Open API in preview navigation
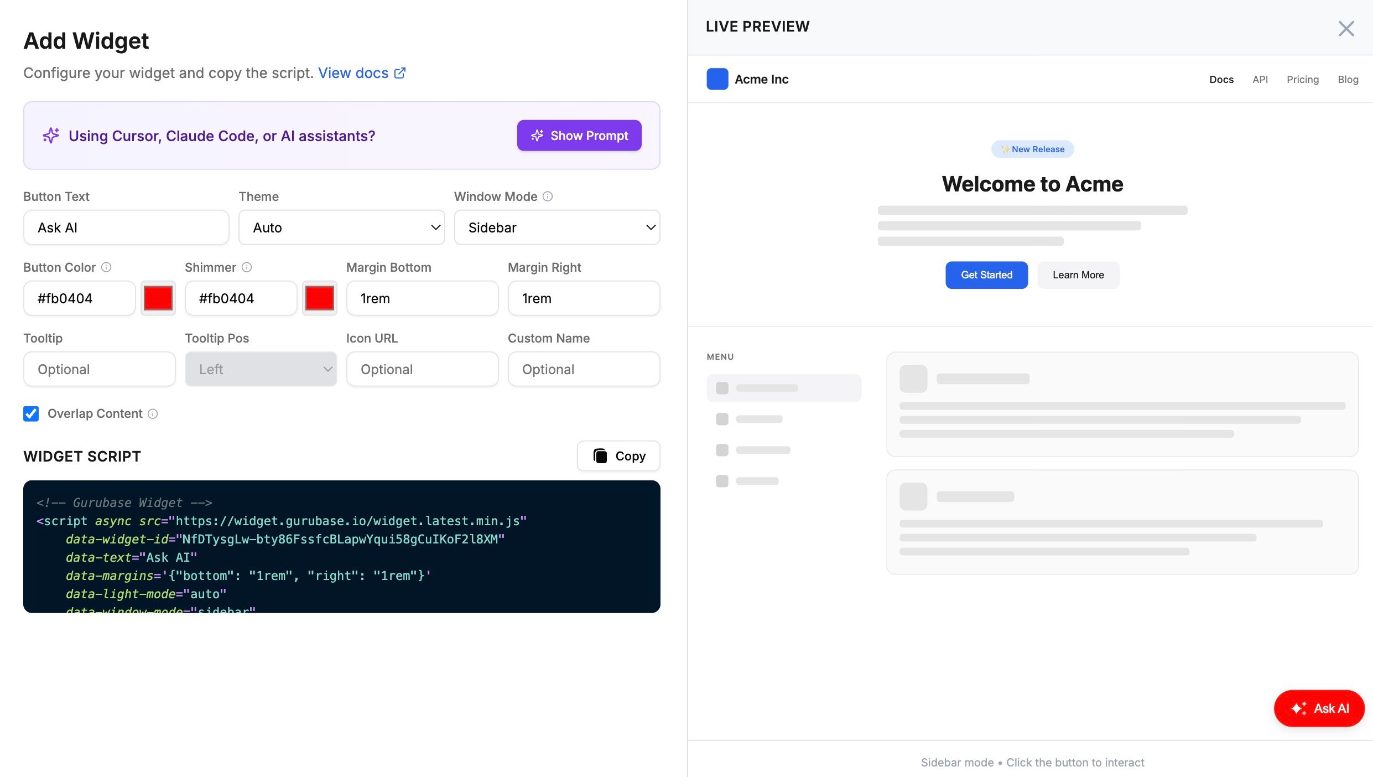The width and height of the screenshot is (1373, 777). tap(1260, 80)
